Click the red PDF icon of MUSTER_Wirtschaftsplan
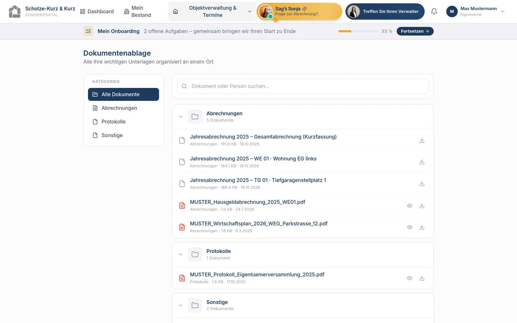 coord(182,227)
